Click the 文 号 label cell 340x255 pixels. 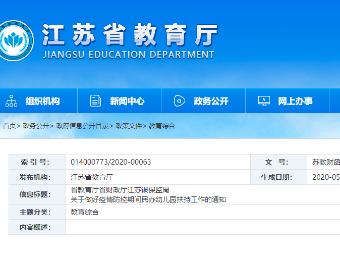278,162
